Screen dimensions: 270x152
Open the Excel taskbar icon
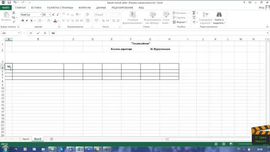pyautogui.click(x=79, y=149)
